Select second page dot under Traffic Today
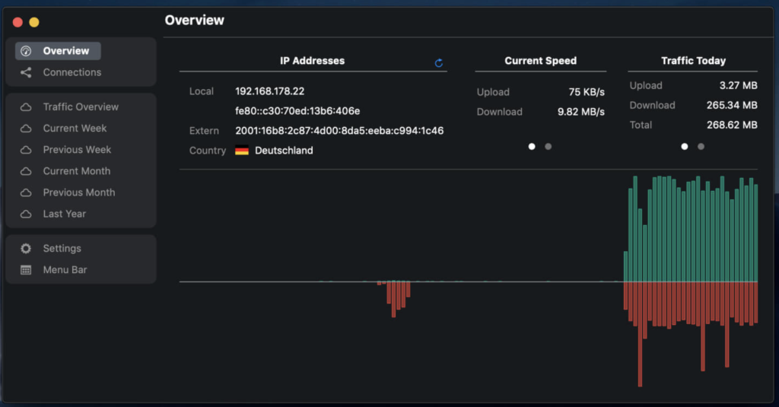 click(x=701, y=147)
